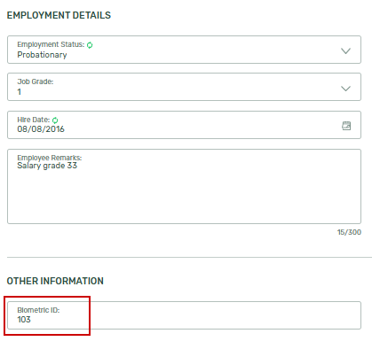The image size is (372, 349).
Task: Click the 15/300 character counter
Action: (349, 232)
